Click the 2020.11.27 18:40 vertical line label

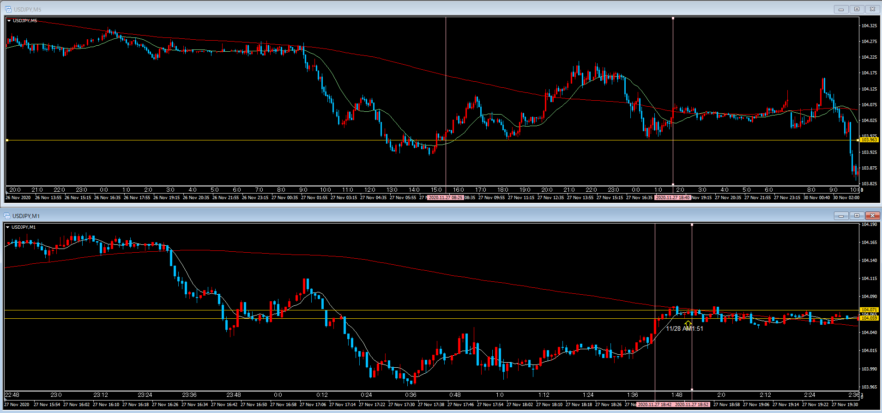click(x=672, y=198)
